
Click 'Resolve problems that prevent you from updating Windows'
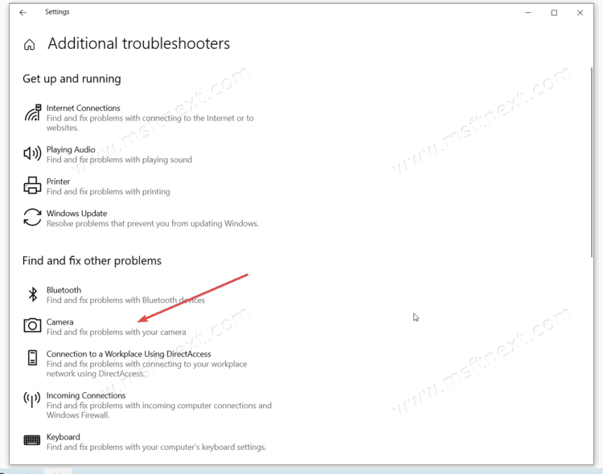(153, 223)
